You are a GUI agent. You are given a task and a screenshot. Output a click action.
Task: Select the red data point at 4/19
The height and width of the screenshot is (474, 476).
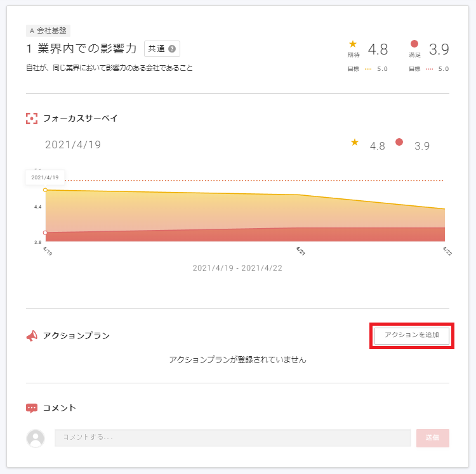(x=45, y=233)
